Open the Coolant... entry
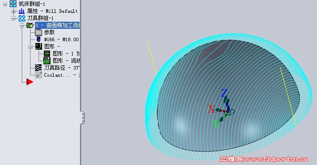Screen dimensions: 317x165 coord(62,75)
